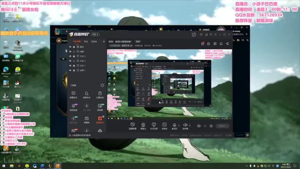The image size is (300, 169).
Task: Click the taskbar clock showing 2021/10/27
Action: point(286,166)
